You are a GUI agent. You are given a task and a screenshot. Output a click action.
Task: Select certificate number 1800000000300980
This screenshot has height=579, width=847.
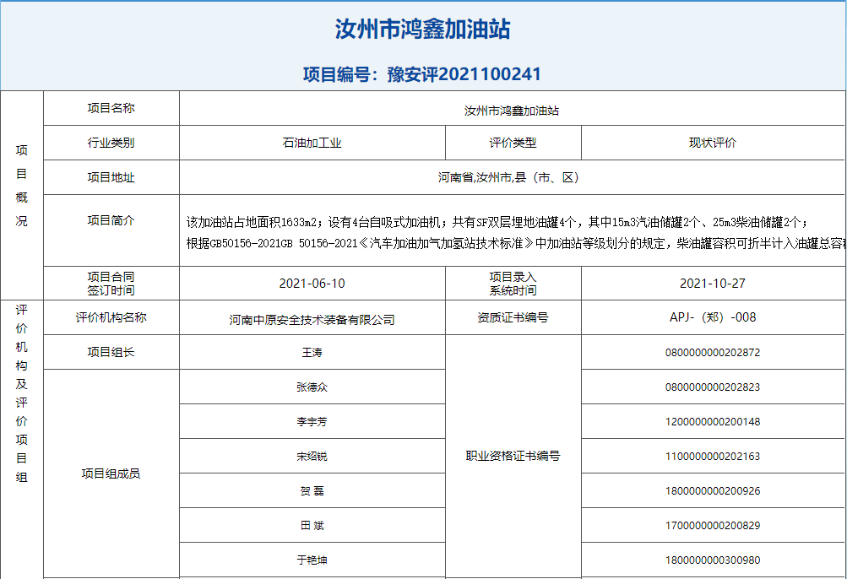713,560
